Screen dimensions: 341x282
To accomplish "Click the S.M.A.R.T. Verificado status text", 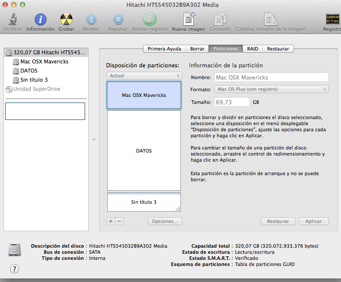I will tap(246, 258).
